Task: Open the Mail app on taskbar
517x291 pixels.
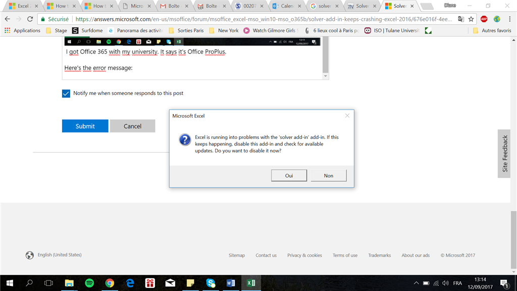Action: 170,283
